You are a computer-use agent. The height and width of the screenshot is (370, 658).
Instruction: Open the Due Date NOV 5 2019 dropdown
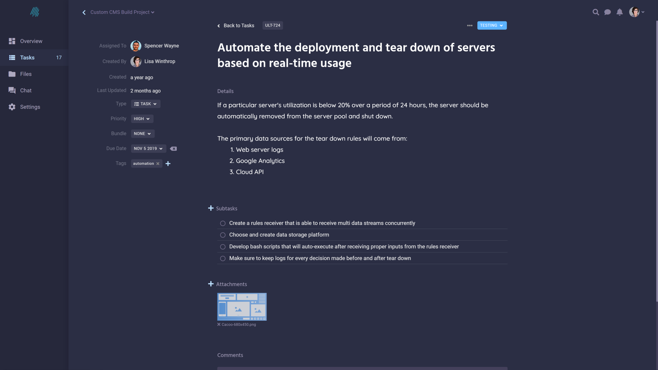[148, 149]
